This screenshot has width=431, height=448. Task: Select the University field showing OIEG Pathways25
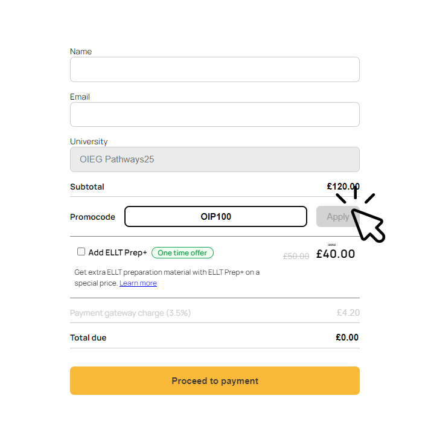point(214,159)
